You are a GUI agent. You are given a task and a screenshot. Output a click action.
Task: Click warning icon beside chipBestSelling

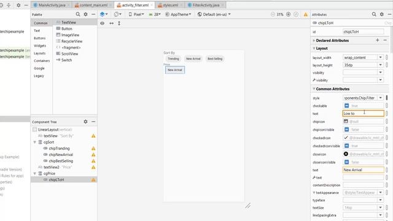[x=93, y=161]
